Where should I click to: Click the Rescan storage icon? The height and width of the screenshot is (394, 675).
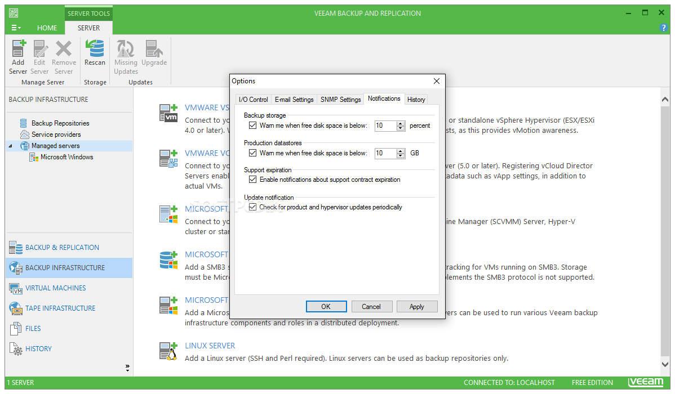[95, 48]
